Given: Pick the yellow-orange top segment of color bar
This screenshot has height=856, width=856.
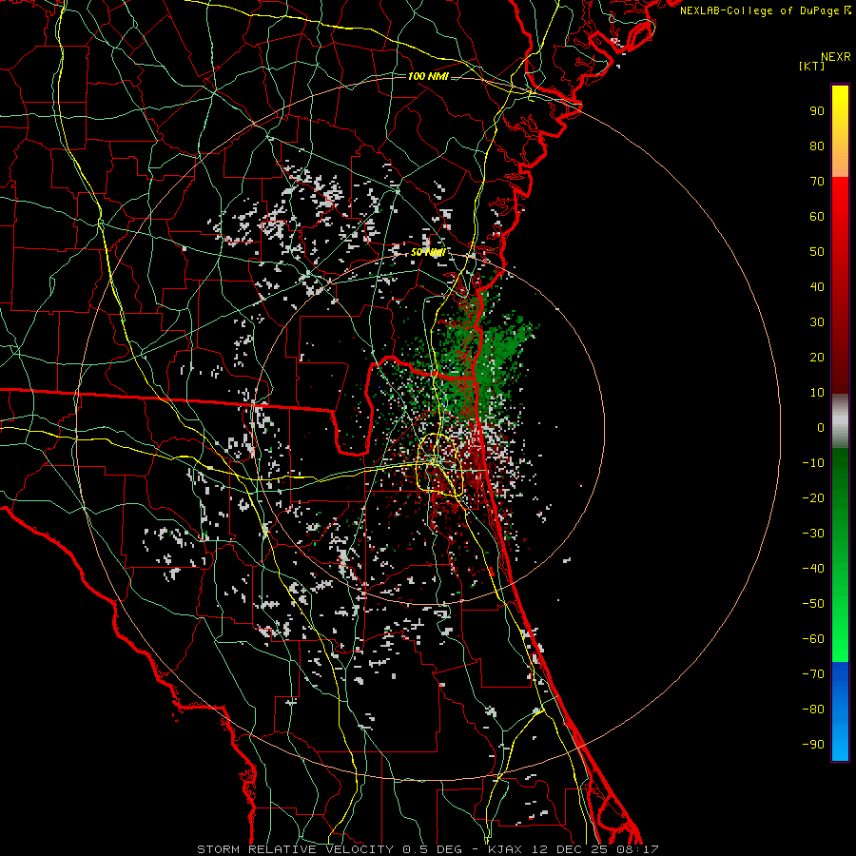Looking at the screenshot, I should (x=840, y=131).
